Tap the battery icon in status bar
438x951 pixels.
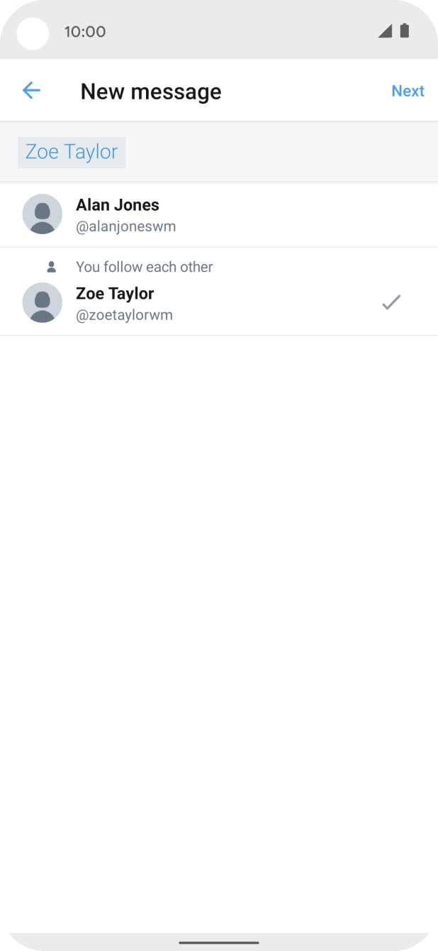(x=405, y=31)
